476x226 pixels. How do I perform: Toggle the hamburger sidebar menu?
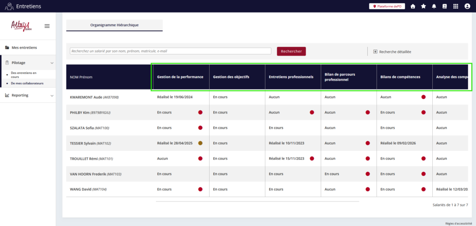(47, 26)
